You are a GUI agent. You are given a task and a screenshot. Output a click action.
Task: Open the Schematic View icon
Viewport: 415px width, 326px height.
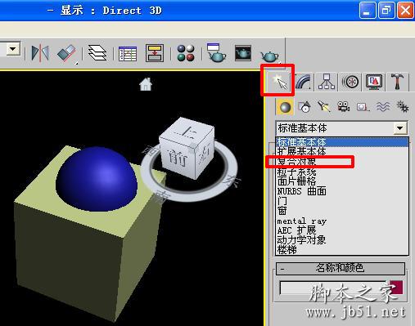click(155, 53)
